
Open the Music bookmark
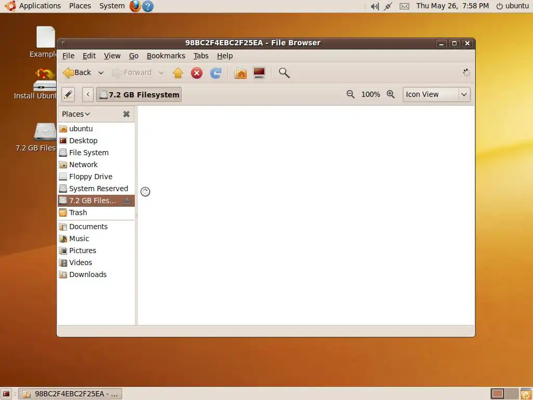pyautogui.click(x=96, y=239)
